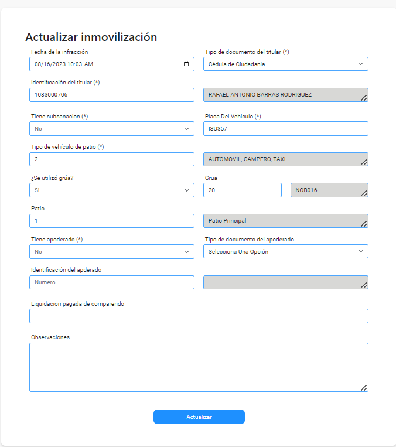The height and width of the screenshot is (447, 396).
Task: Open Tipo de documento del apoderado selector
Action: (x=286, y=251)
